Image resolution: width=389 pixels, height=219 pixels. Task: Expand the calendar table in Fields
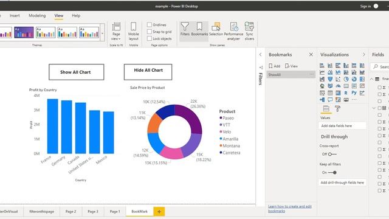point(374,108)
